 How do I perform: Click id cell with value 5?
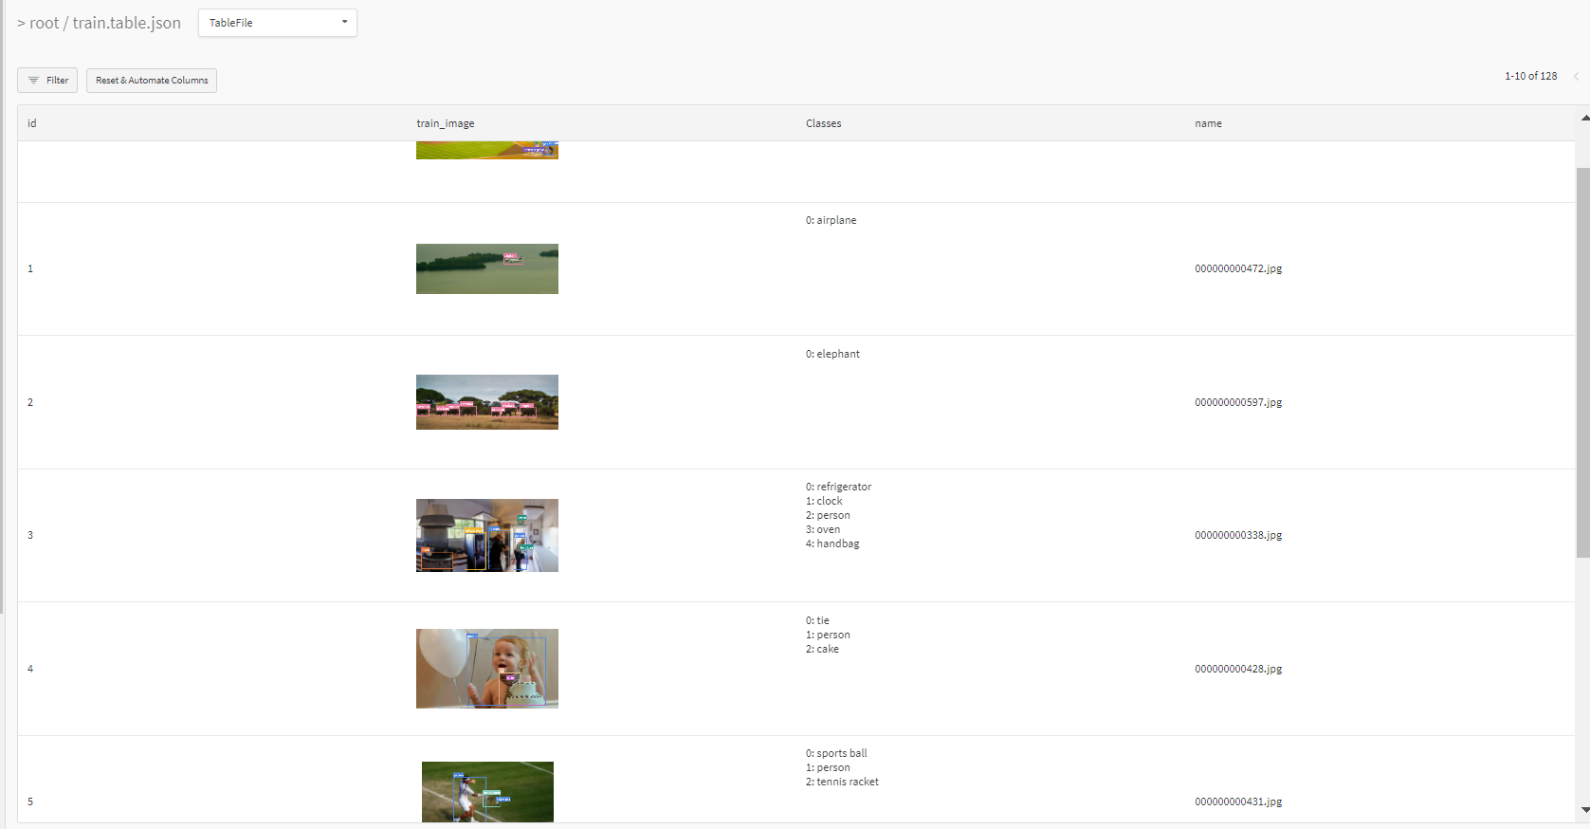pyautogui.click(x=30, y=801)
